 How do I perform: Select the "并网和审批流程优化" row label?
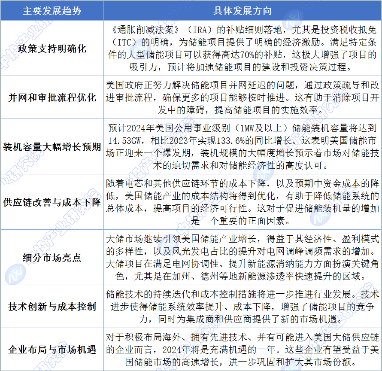tap(52, 97)
